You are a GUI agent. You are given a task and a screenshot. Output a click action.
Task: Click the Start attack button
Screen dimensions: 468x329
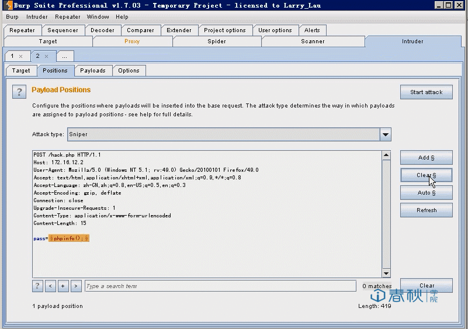[426, 92]
